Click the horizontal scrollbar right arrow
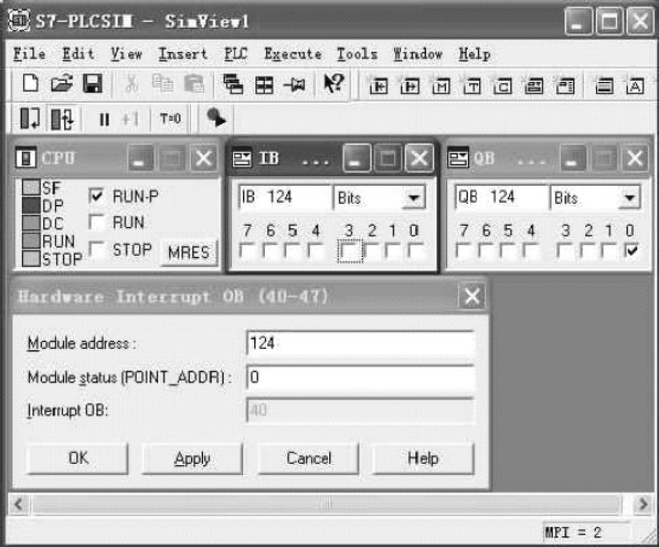The height and width of the screenshot is (547, 659). tap(642, 503)
